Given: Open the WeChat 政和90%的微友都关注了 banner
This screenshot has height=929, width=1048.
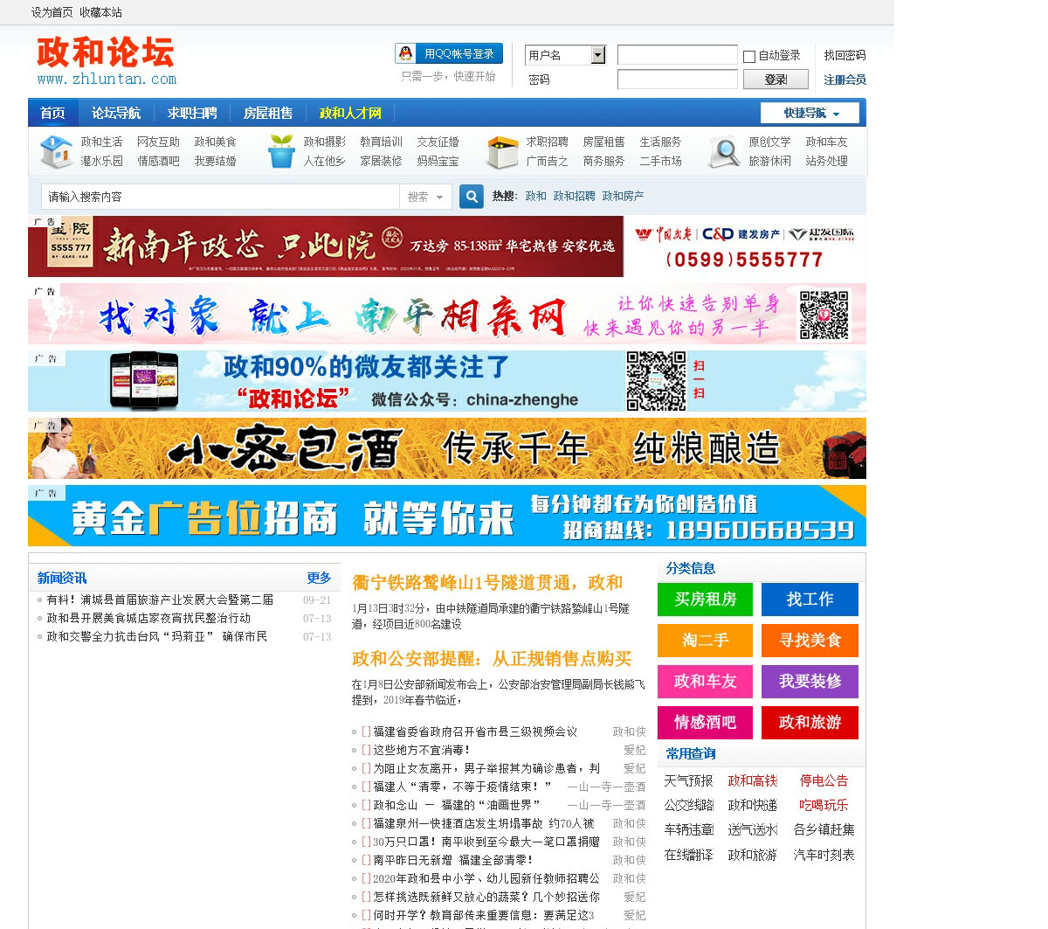Looking at the screenshot, I should pyautogui.click(x=447, y=381).
